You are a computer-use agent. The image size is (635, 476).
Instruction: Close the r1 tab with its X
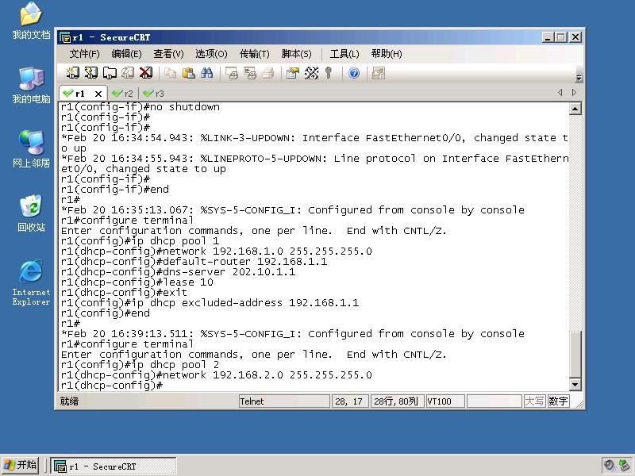click(98, 94)
